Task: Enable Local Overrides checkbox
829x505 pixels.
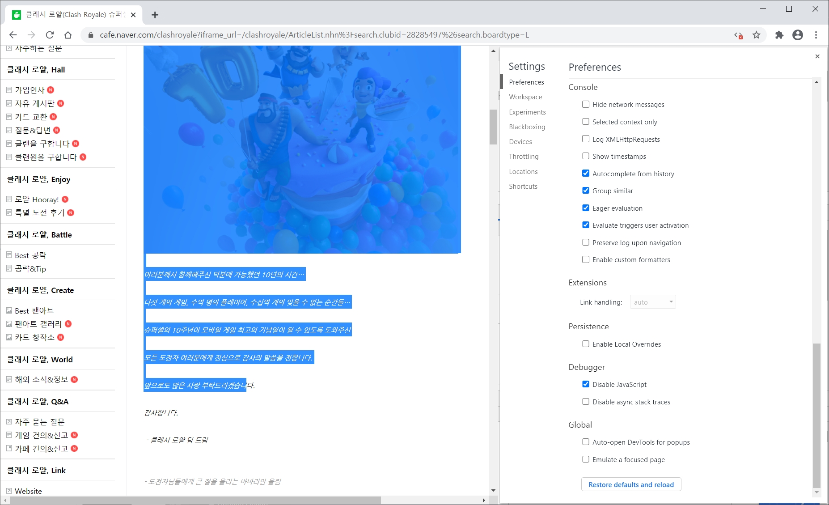Action: (585, 344)
